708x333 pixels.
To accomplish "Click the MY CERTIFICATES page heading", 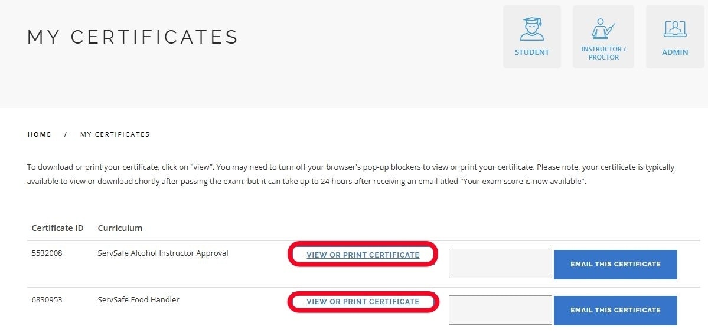I will [133, 37].
